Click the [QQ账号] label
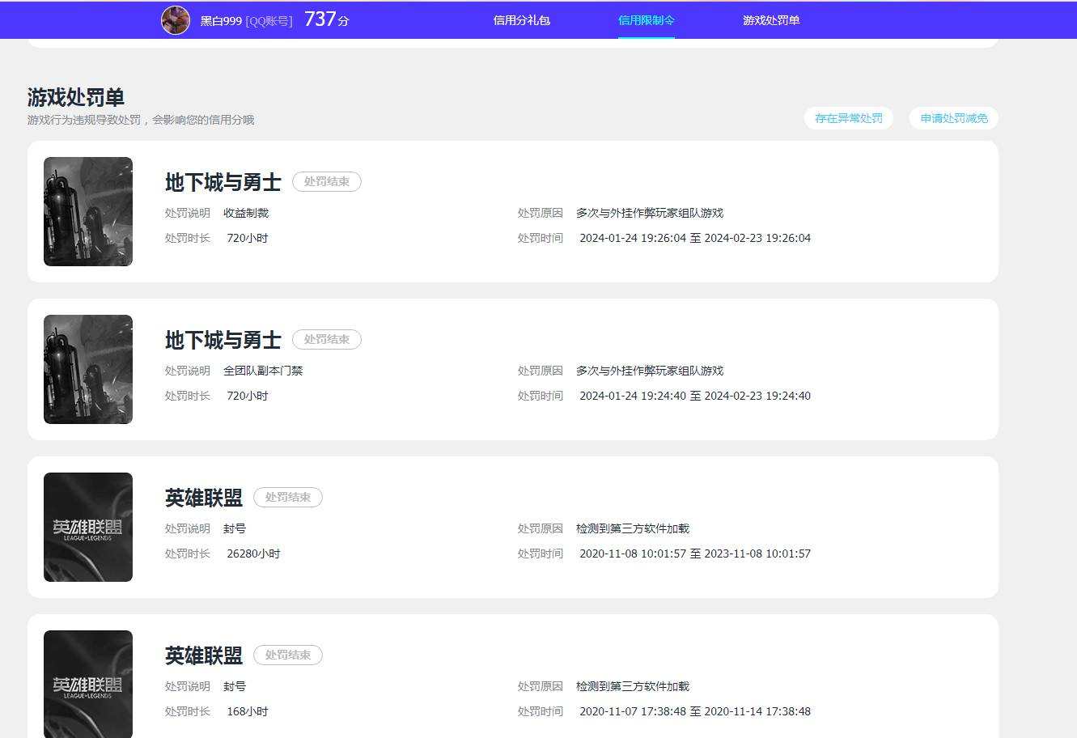Screen dimensions: 1077x738 269,21
